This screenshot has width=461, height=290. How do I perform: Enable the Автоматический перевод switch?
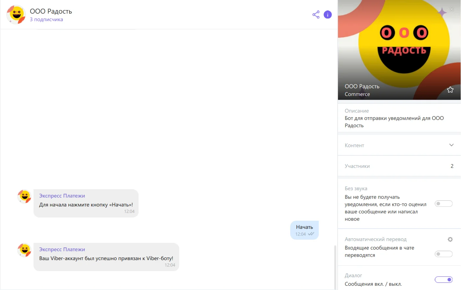tap(443, 254)
